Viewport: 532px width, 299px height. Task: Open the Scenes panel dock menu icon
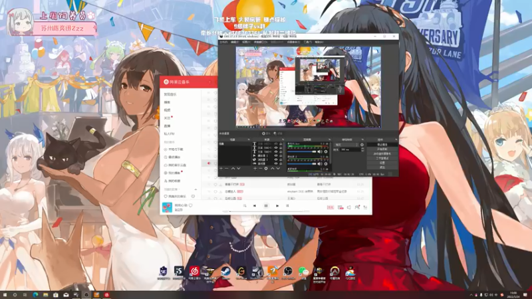point(249,140)
